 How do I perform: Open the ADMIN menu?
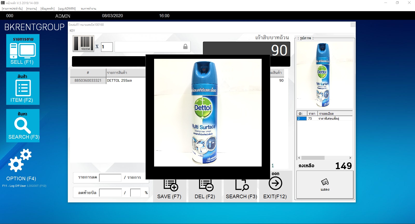click(67, 9)
